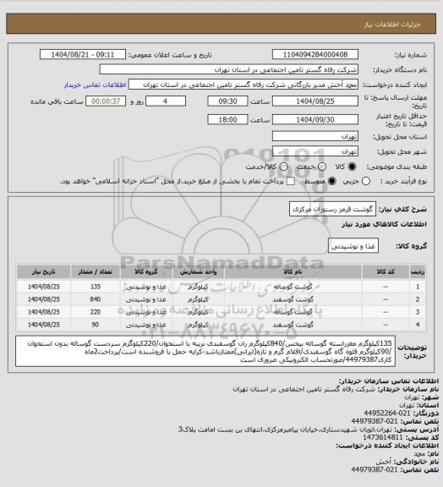Click the buyer organization name field

tap(228, 69)
